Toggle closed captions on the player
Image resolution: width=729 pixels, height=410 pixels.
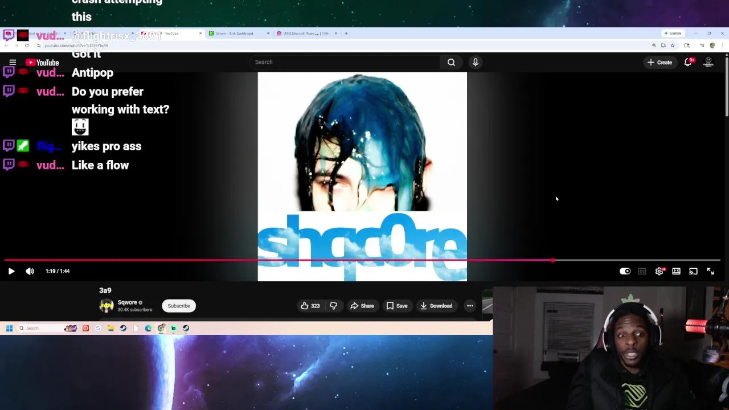[x=642, y=272]
